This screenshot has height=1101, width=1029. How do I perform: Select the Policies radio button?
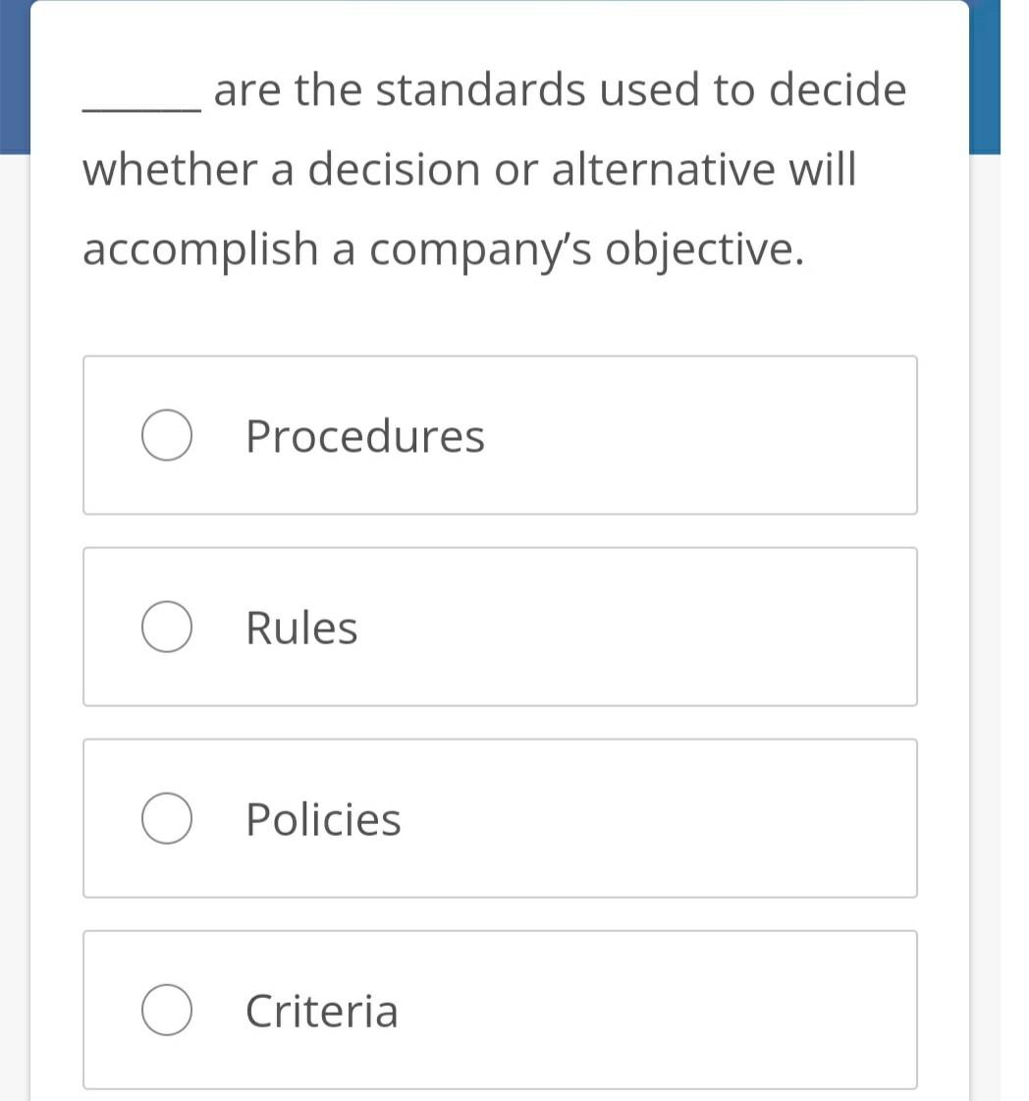(x=167, y=816)
